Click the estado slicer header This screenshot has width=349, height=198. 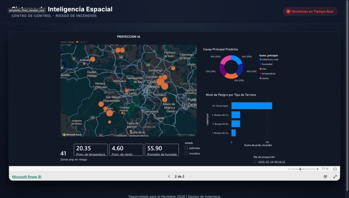click(x=189, y=143)
